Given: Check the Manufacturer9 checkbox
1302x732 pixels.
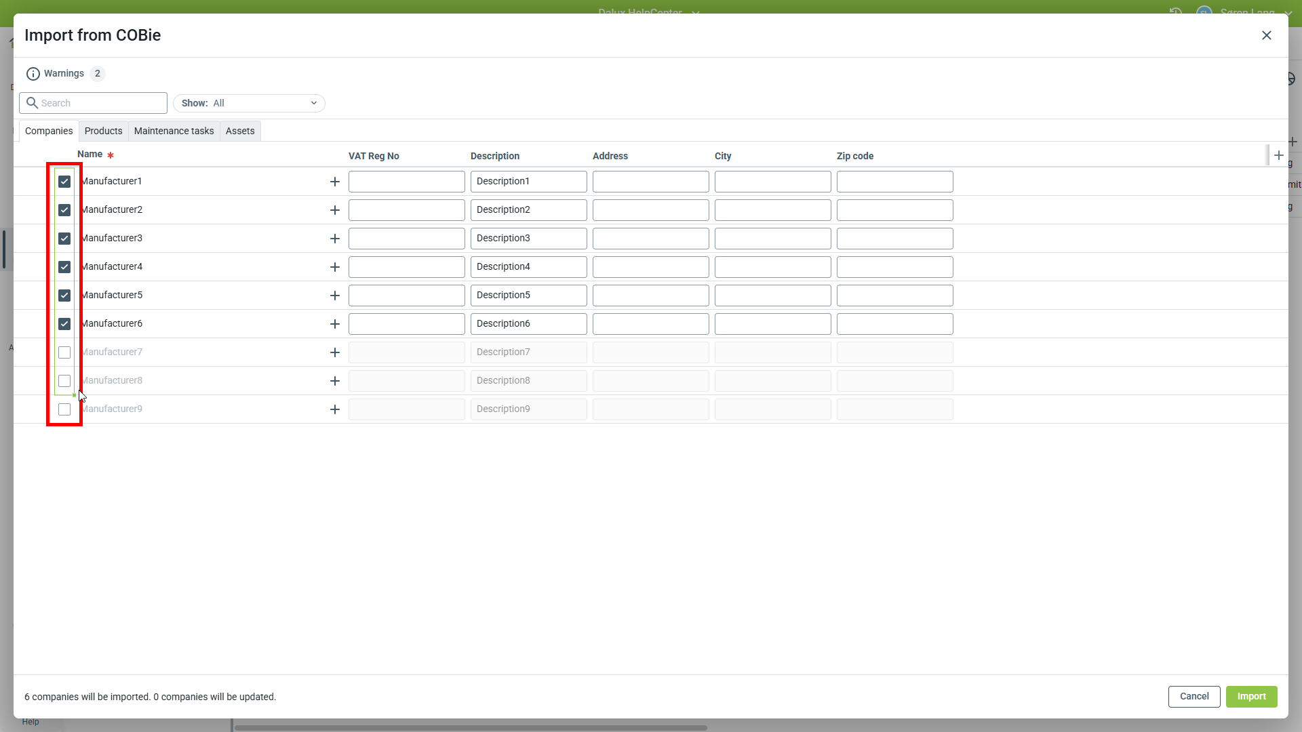Looking at the screenshot, I should point(64,409).
